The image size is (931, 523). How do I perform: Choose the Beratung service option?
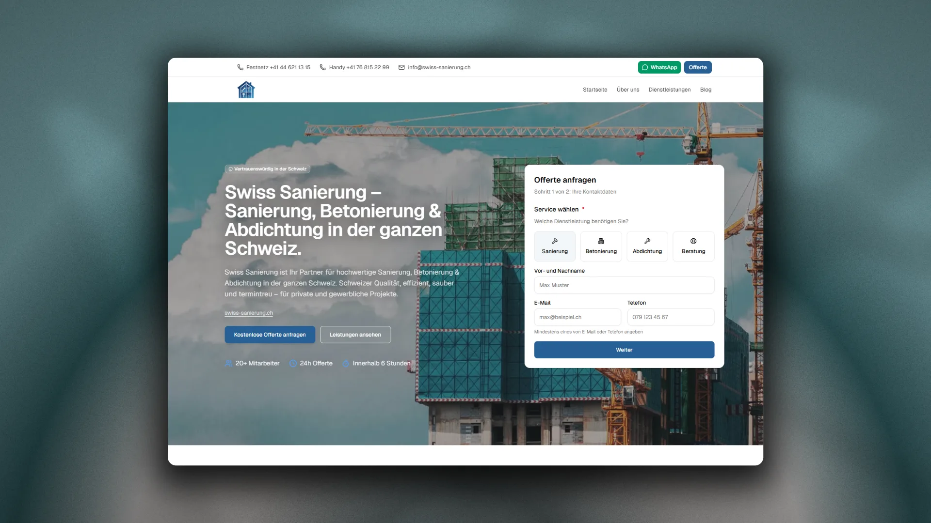tap(693, 246)
